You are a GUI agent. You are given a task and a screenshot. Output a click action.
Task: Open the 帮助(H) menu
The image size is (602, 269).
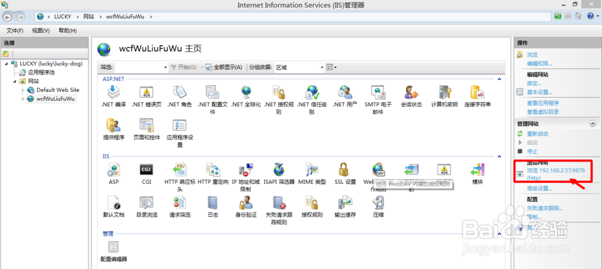click(67, 31)
